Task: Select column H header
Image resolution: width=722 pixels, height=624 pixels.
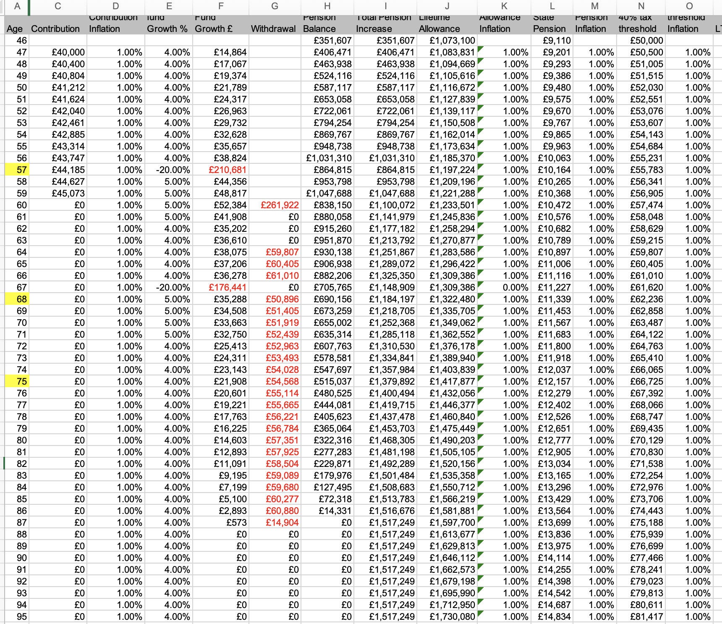Action: [327, 6]
